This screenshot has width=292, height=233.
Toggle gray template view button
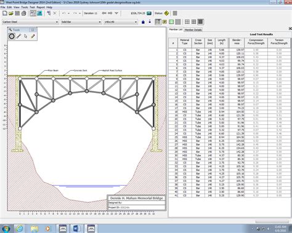[178, 22]
